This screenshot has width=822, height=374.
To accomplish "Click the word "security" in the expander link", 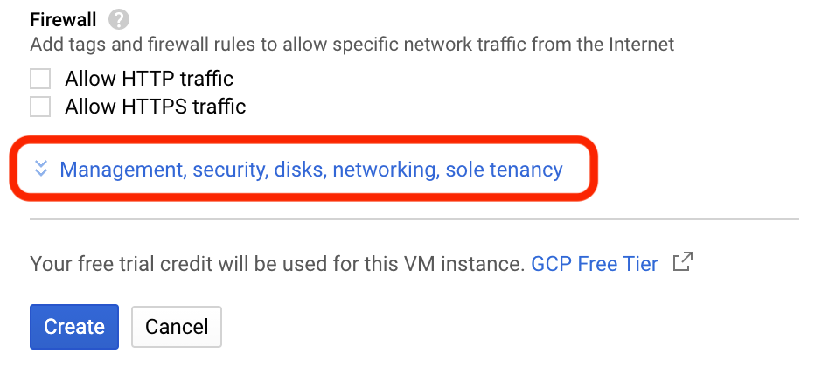I will [230, 170].
